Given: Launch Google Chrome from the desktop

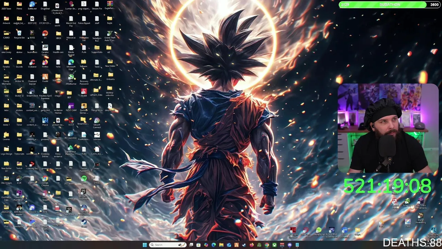Looking at the screenshot, I should [x=45, y=181].
